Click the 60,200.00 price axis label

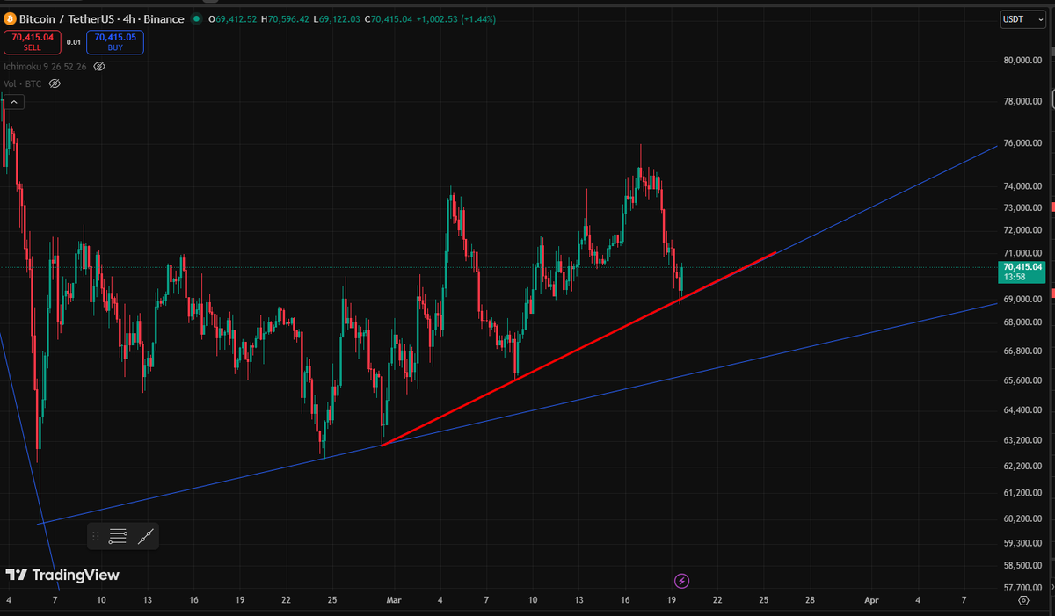tap(1022, 519)
